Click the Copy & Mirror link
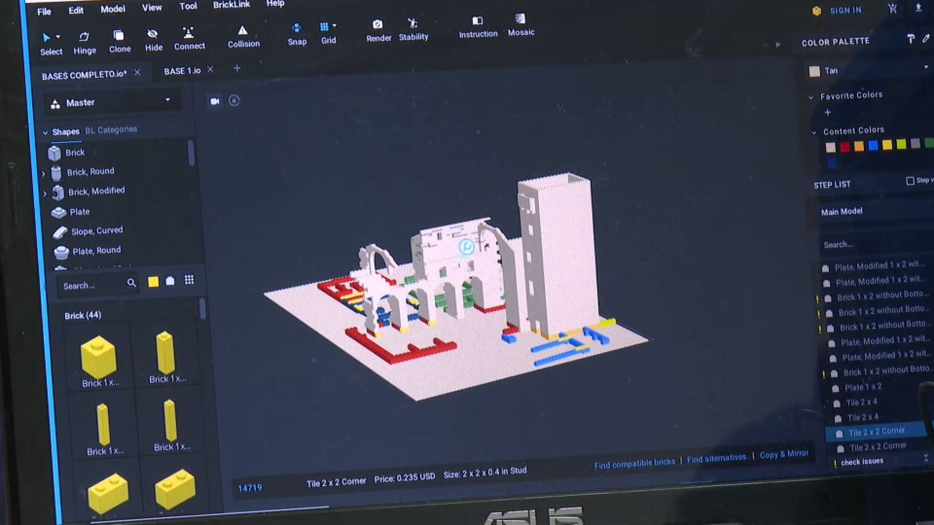The width and height of the screenshot is (934, 525). [783, 454]
